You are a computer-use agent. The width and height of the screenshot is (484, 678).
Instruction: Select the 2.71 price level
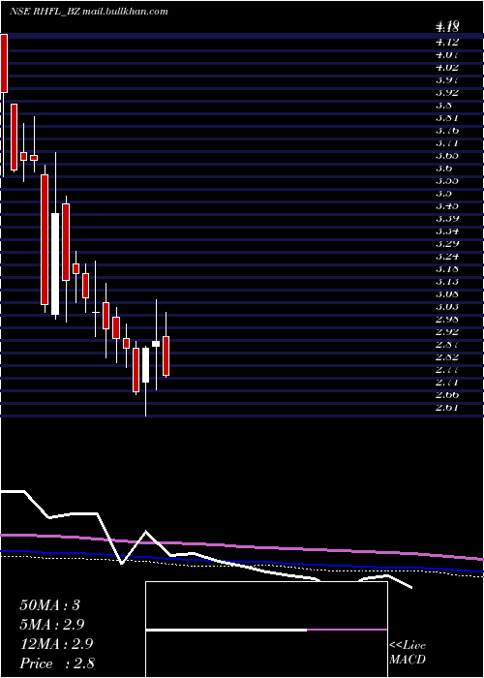point(447,382)
